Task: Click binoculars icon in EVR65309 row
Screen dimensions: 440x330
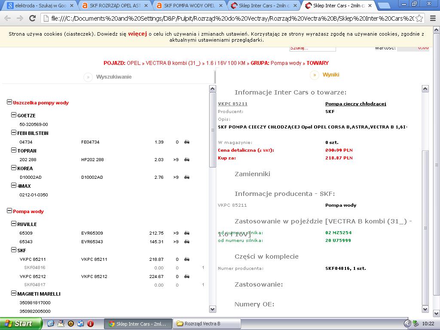Action: [x=186, y=233]
